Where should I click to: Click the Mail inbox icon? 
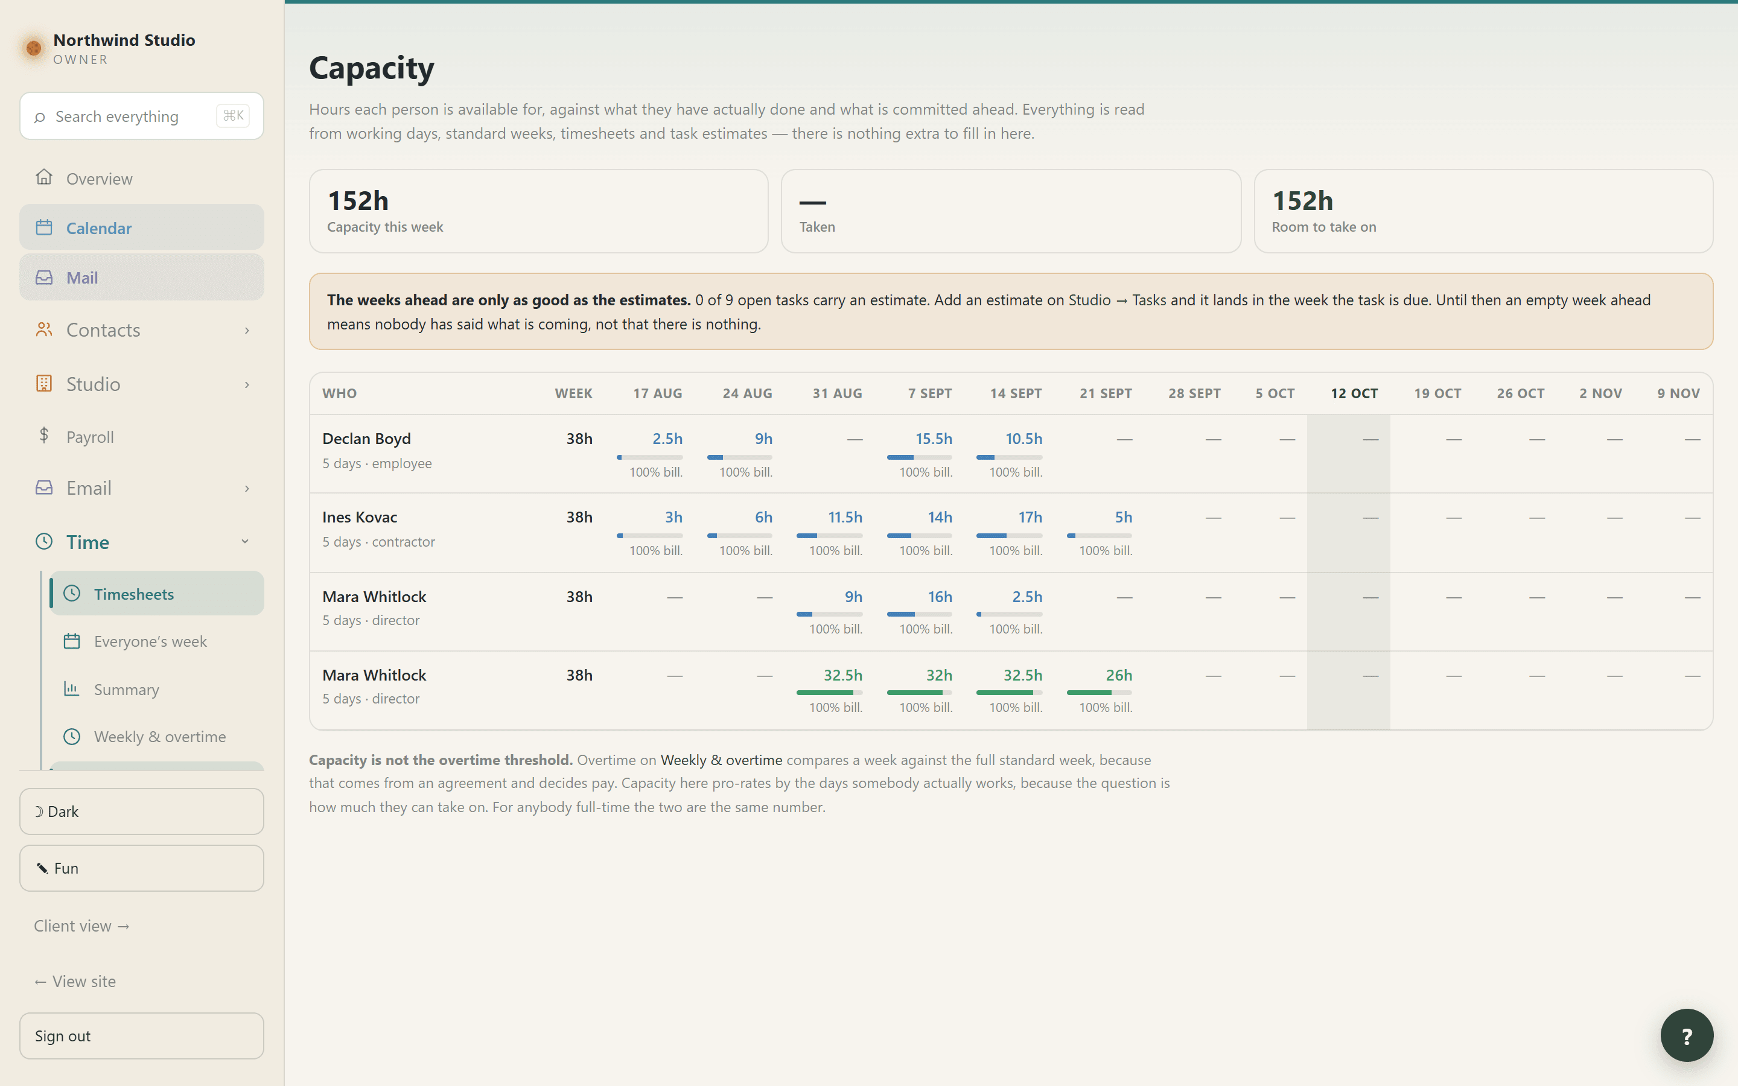(x=44, y=278)
